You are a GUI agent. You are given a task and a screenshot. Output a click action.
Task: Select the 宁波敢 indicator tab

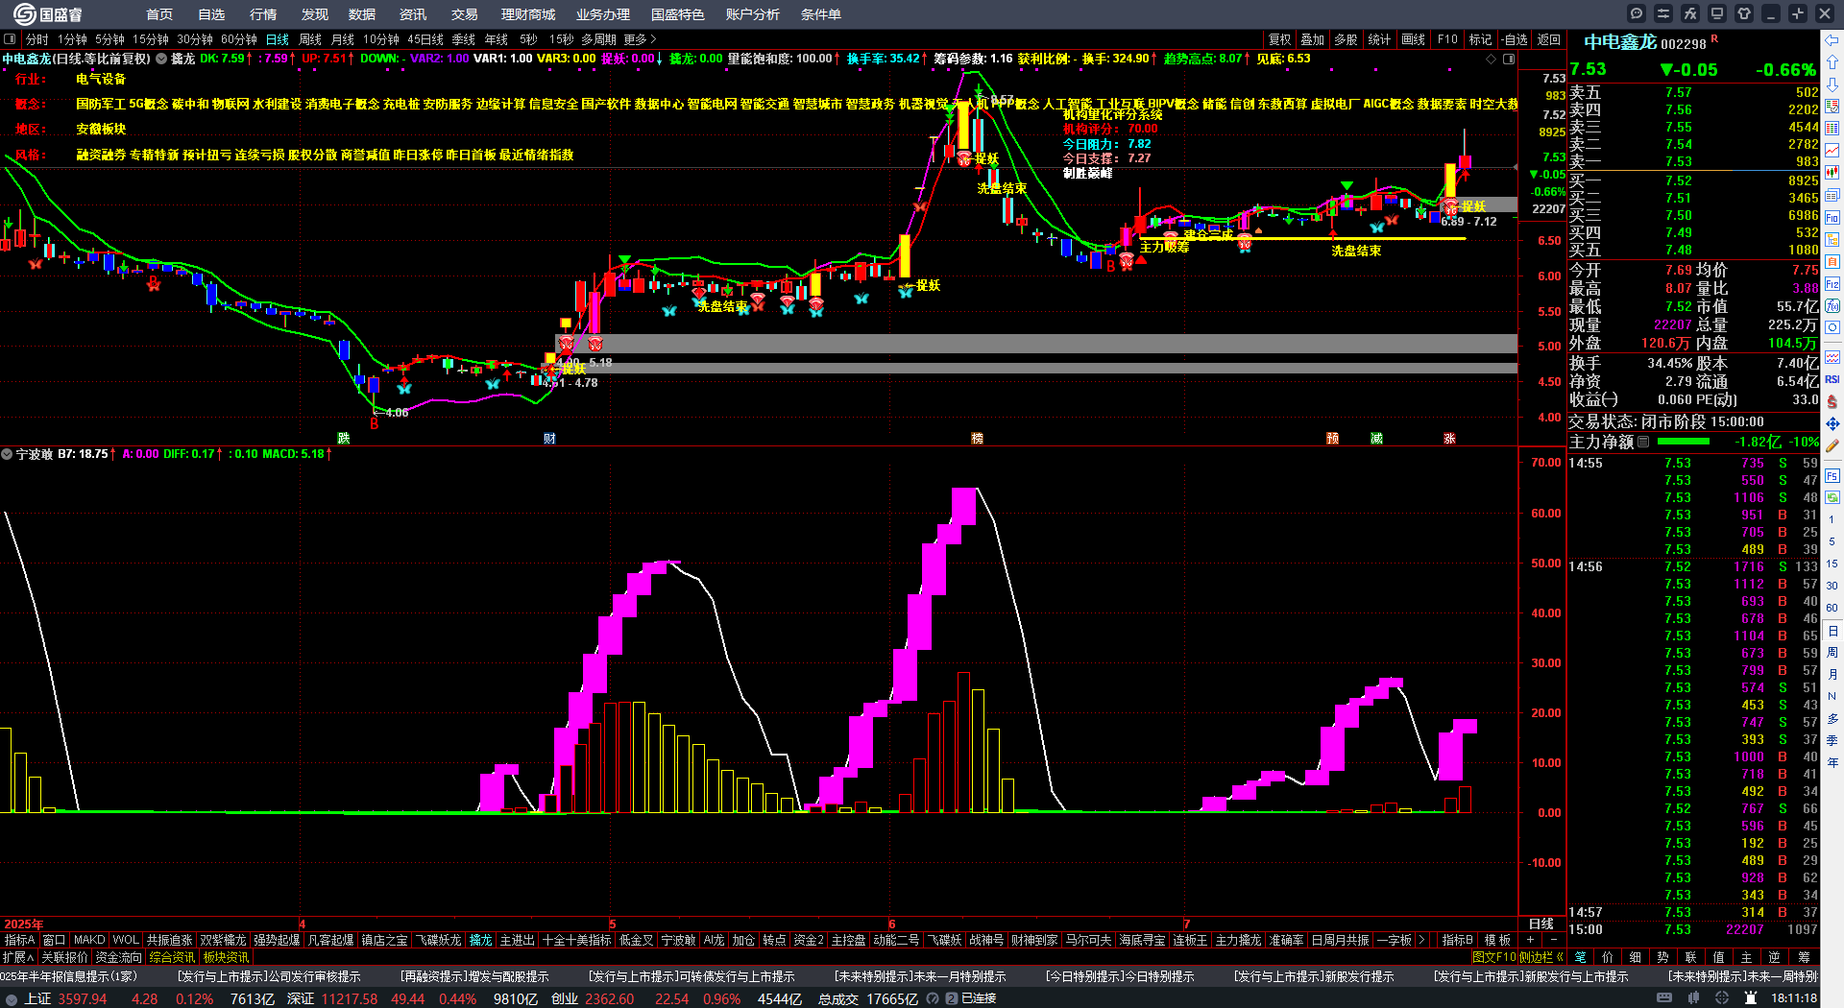tap(678, 940)
